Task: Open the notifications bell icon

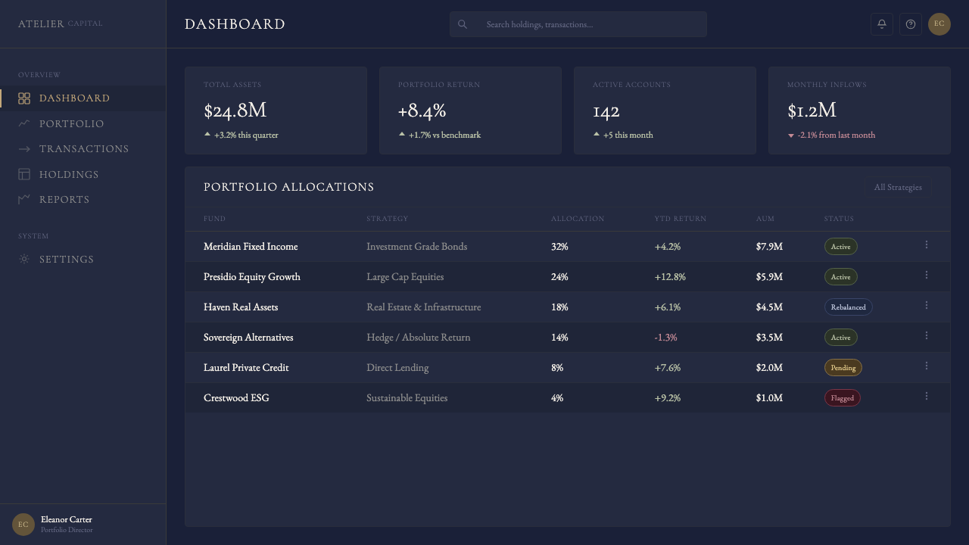Action: click(882, 24)
